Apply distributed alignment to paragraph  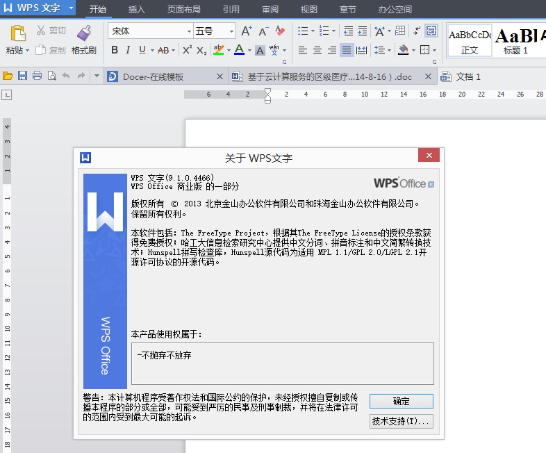click(x=362, y=51)
